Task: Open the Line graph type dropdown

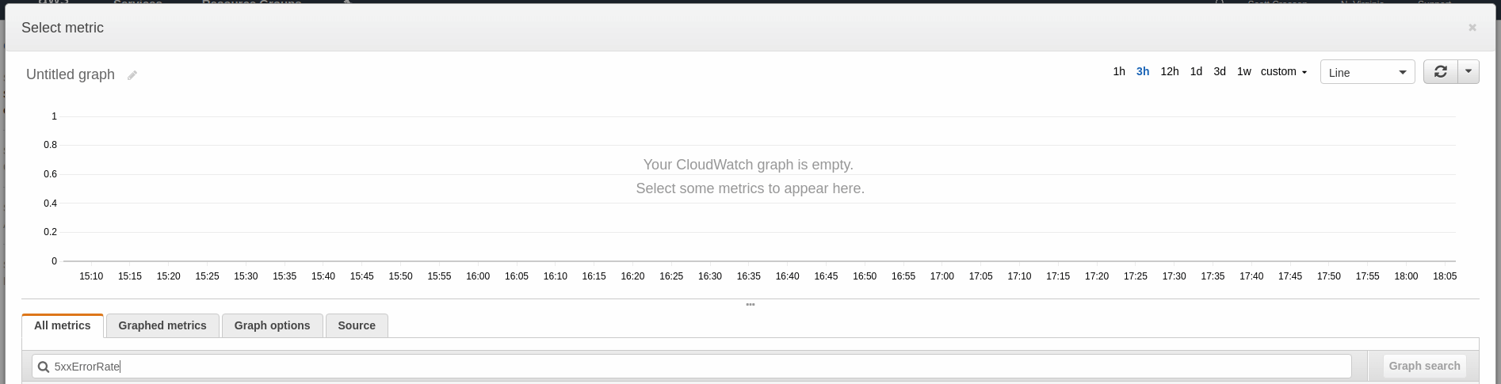Action: click(x=1367, y=72)
